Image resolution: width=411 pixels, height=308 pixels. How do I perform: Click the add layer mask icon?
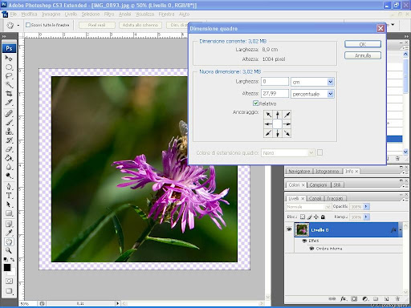point(354,298)
